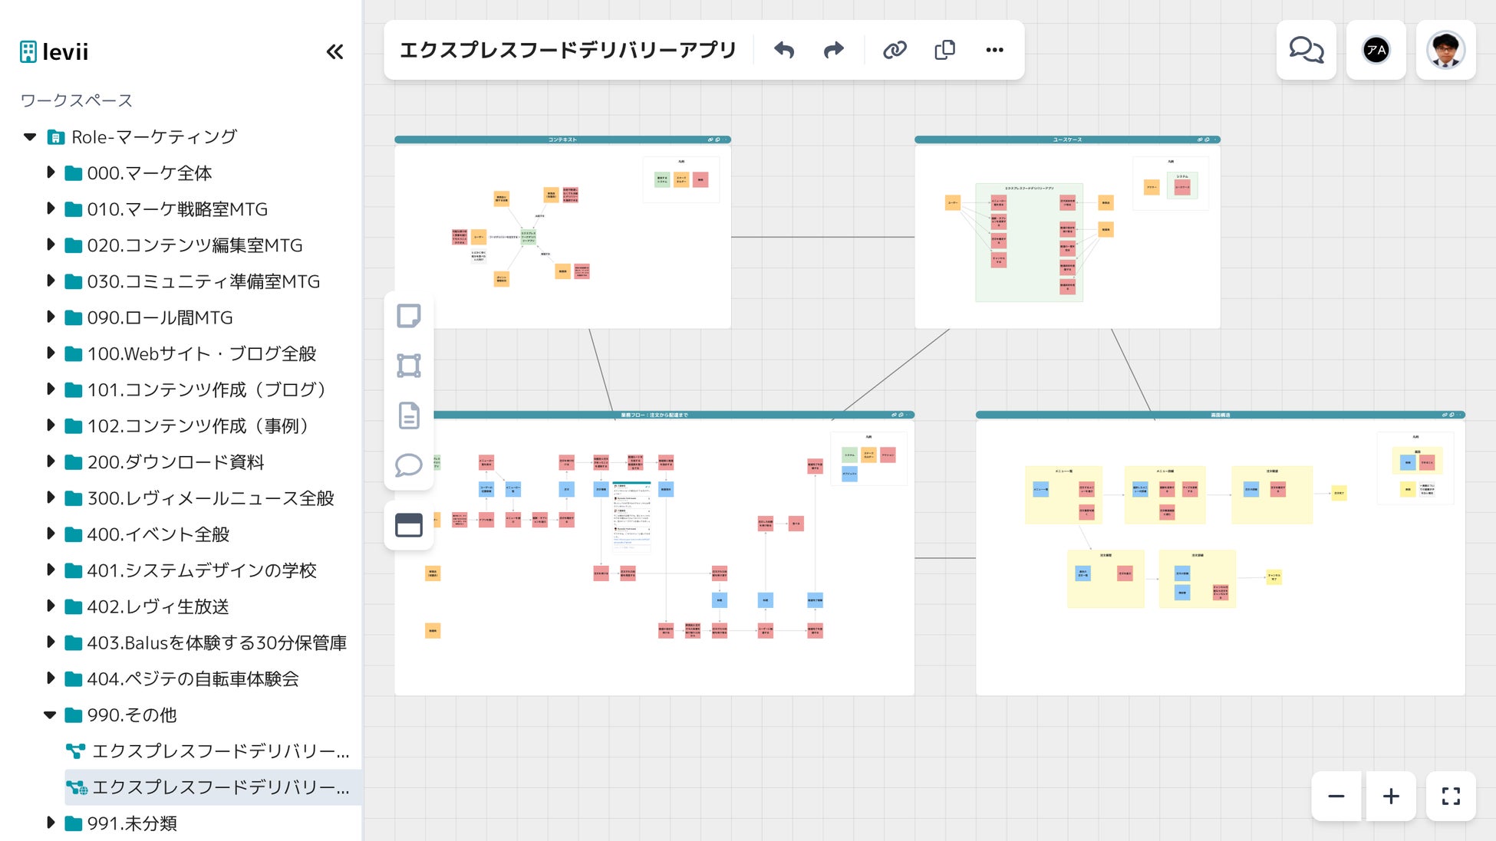The image size is (1496, 841).
Task: Select the document tool icon
Action: click(409, 416)
